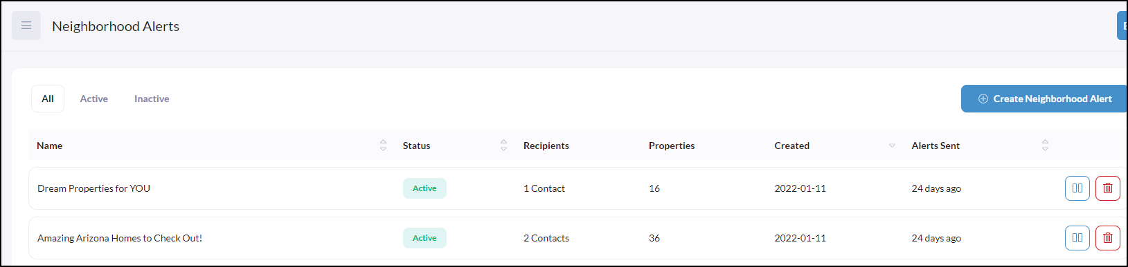Click plus icon in Create Neighborhood Alert
Viewport: 1128px width, 267px height.
(x=983, y=99)
